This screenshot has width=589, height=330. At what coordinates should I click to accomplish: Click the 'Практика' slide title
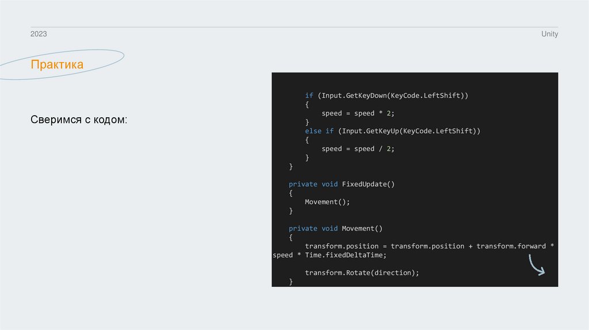click(57, 64)
